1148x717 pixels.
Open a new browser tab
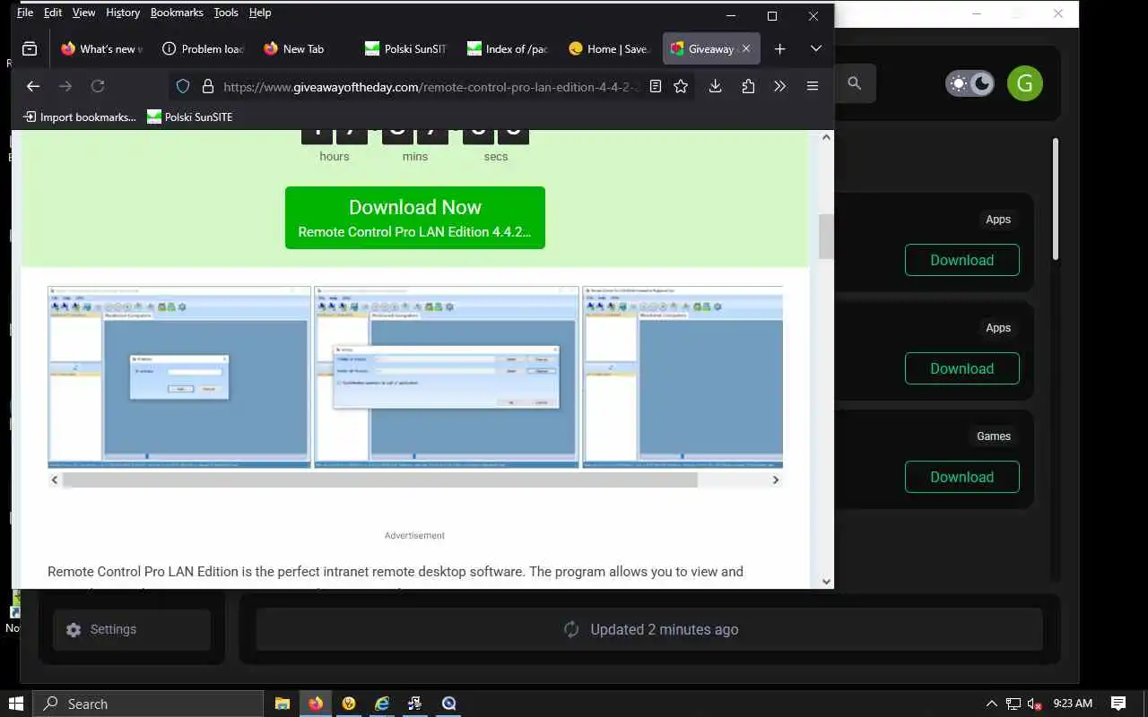point(779,49)
